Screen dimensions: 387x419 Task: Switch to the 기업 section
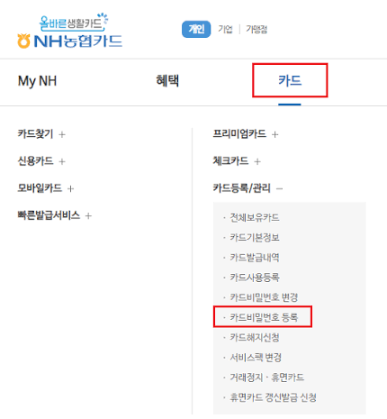click(225, 29)
